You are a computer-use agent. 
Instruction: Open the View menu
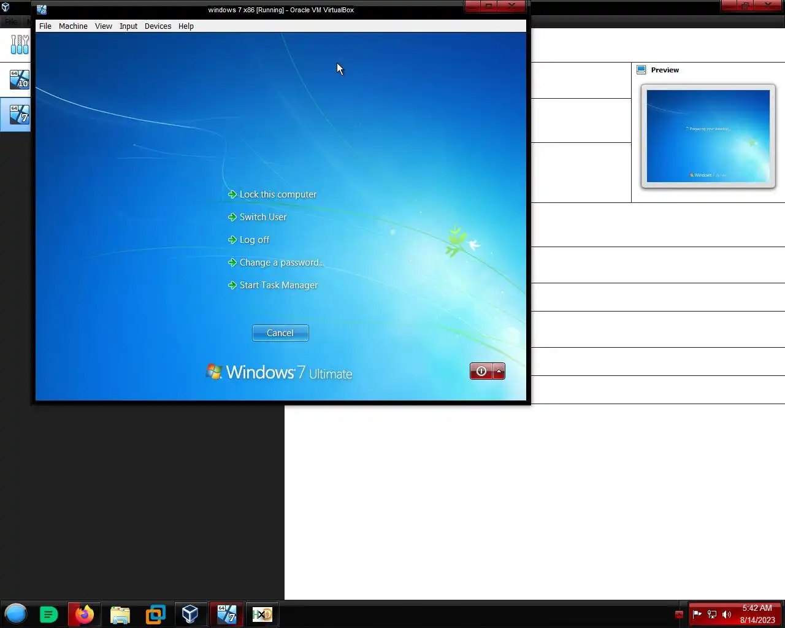pos(104,26)
